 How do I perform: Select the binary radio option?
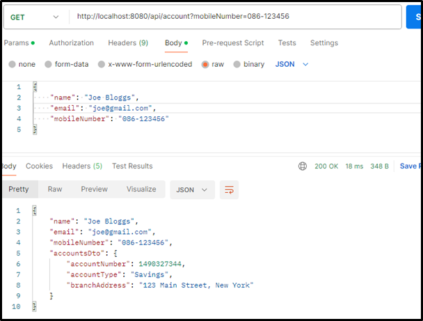tap(237, 64)
